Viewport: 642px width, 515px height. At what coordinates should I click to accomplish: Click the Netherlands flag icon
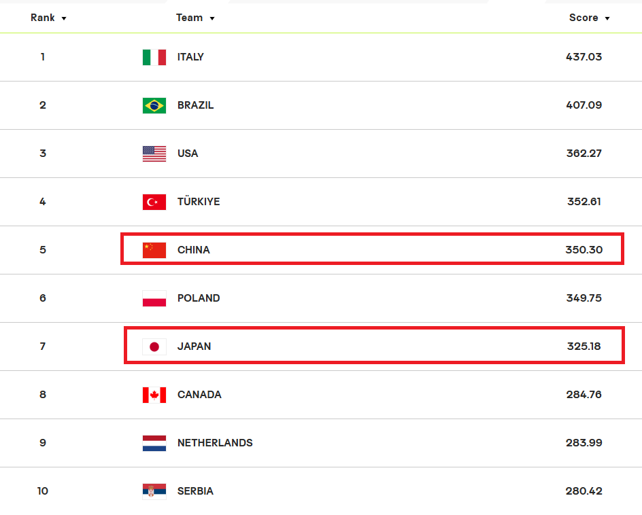[154, 444]
